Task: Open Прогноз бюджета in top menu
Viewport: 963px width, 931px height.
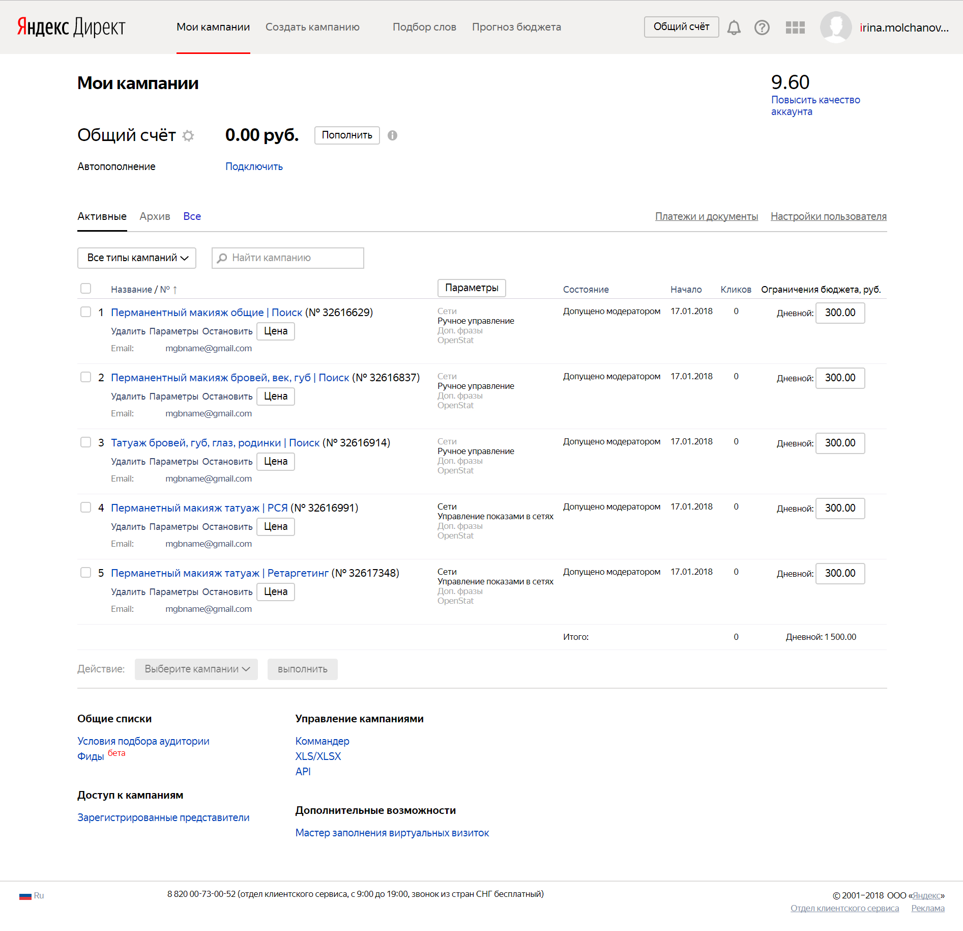Action: pyautogui.click(x=516, y=27)
